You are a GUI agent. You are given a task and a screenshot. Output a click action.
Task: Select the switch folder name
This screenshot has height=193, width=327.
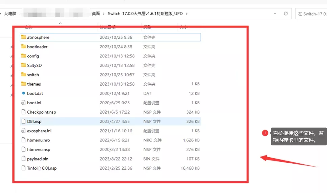click(x=33, y=75)
